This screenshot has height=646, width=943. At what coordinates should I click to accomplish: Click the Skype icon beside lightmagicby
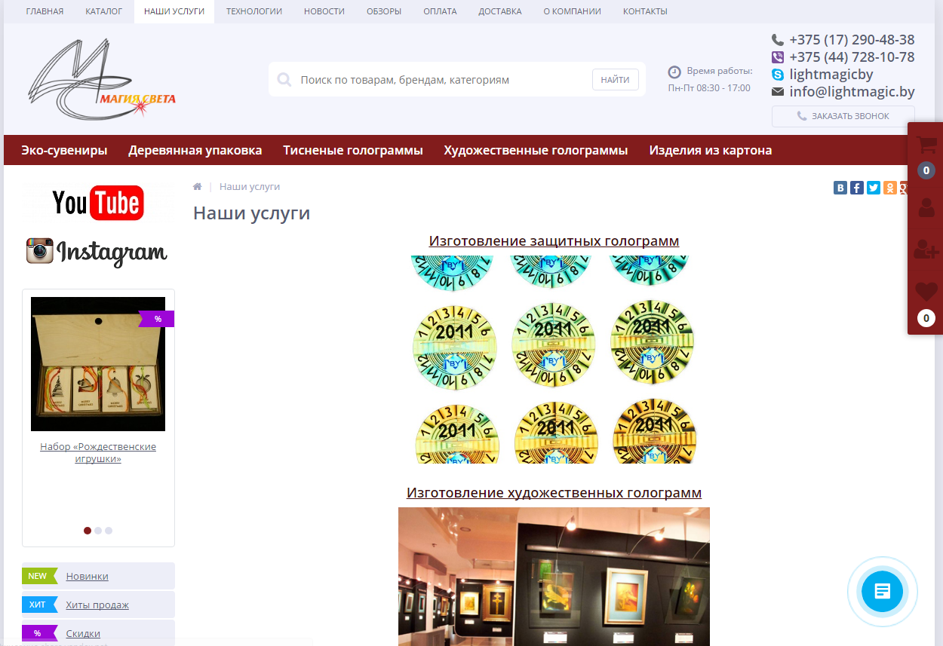[x=778, y=75]
